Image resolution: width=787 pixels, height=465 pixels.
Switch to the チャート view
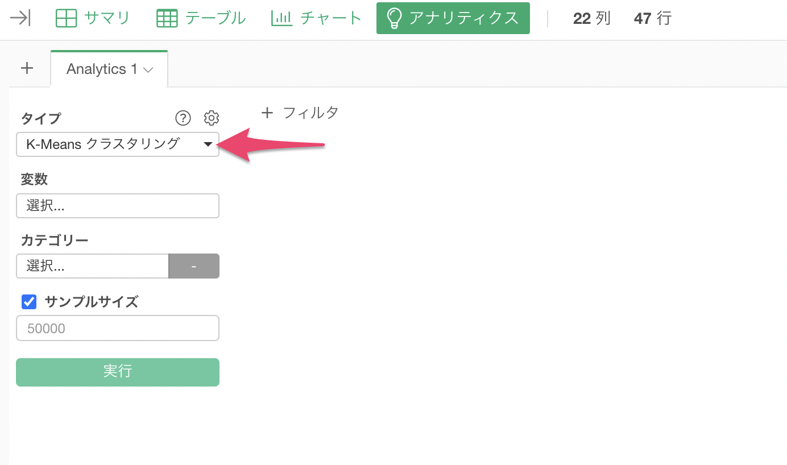pos(331,18)
